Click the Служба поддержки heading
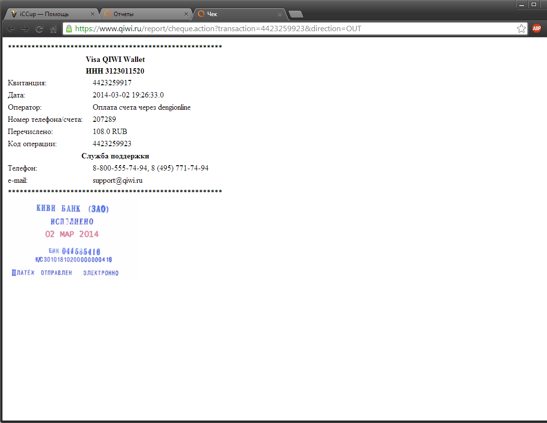The height and width of the screenshot is (423, 547). 115,156
